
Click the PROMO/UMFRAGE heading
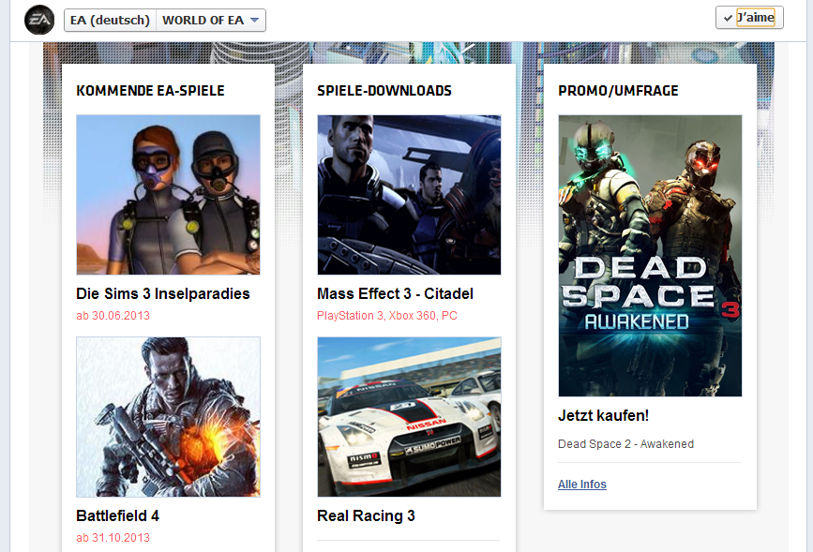618,91
